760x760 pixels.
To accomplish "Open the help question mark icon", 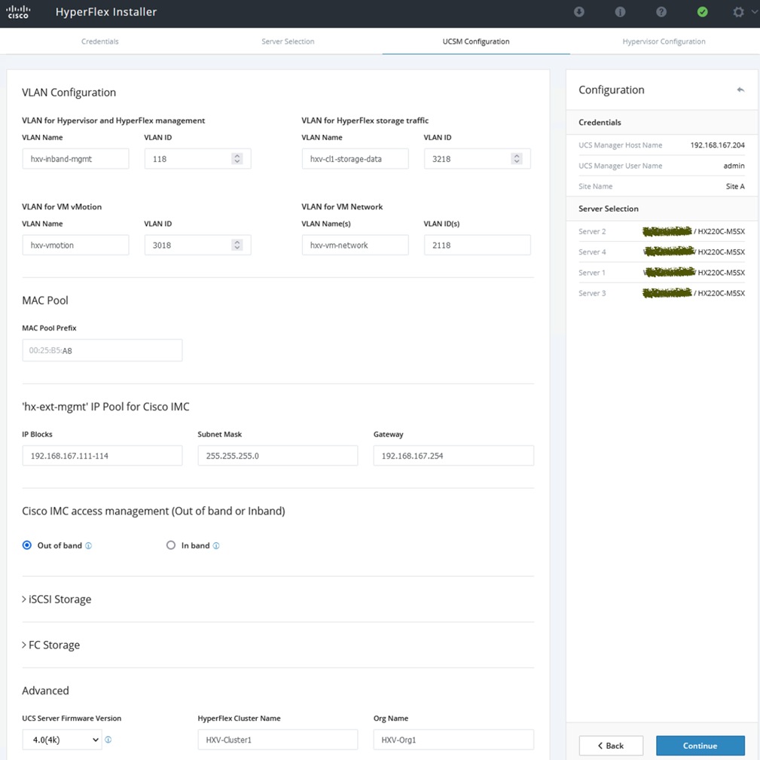I will coord(661,12).
